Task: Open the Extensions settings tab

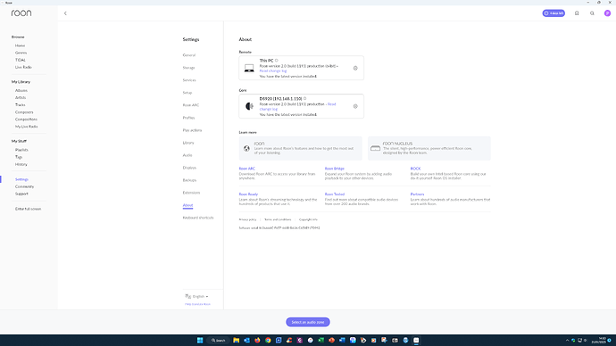Action: 191,193
